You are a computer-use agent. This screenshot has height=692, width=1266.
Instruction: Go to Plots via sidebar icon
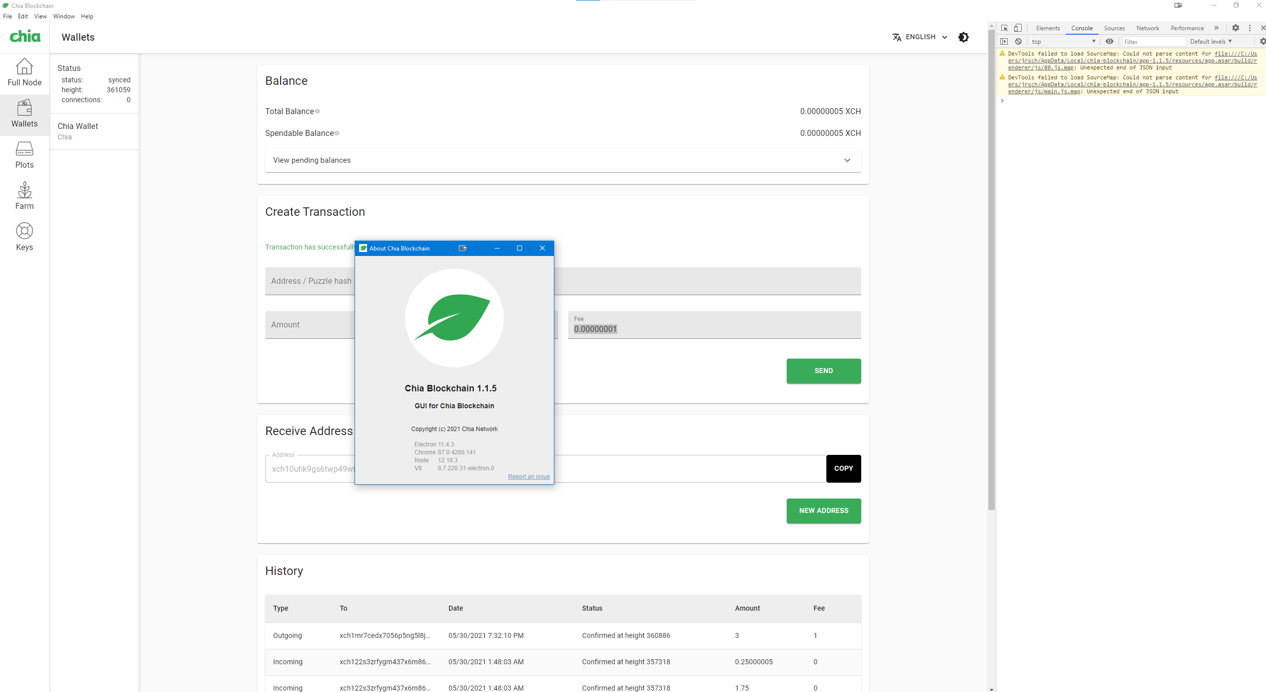pyautogui.click(x=24, y=149)
